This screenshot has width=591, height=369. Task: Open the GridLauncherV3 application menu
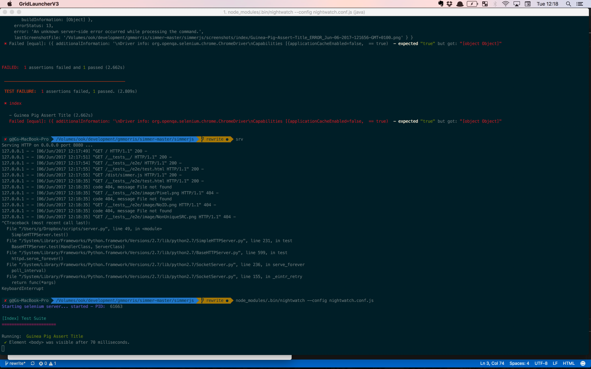click(x=39, y=4)
